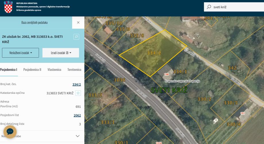Open the Izradi izvadak dropdown
Image resolution: width=264 pixels, height=144 pixels.
pyautogui.click(x=61, y=53)
